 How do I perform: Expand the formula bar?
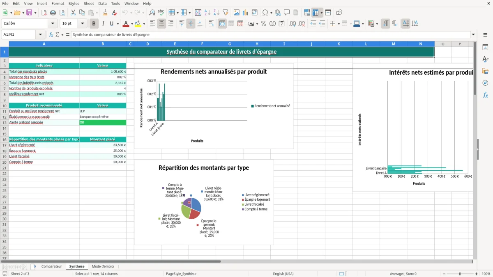point(473,35)
